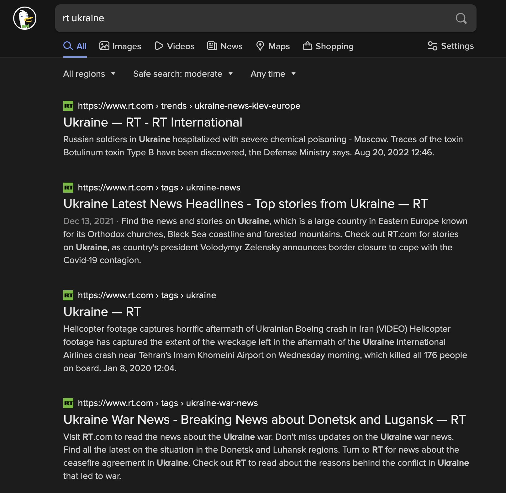This screenshot has width=506, height=493.
Task: Click snippet 'Helicopter footage captures horrific aftermath'
Action: [265, 349]
